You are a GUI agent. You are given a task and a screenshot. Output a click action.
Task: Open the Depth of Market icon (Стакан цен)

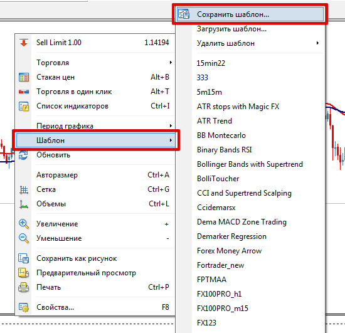pyautogui.click(x=24, y=77)
